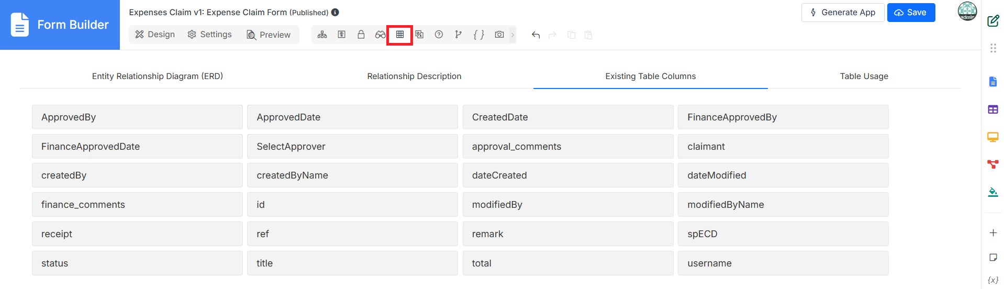Open the Table Usage tab

tap(864, 76)
